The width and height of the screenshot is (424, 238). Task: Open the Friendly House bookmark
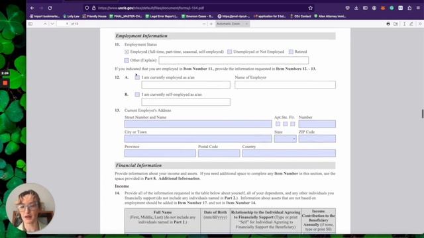95,16
